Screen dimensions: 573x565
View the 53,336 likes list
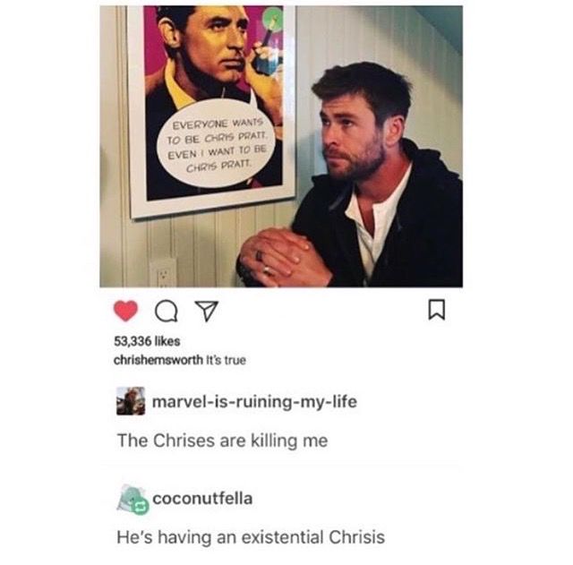pos(147,341)
